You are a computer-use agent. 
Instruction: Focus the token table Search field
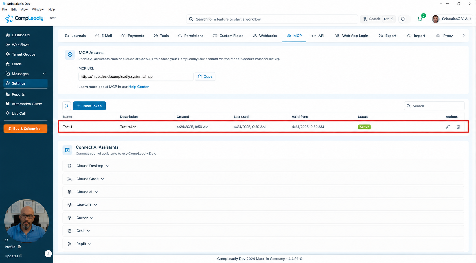pyautogui.click(x=434, y=106)
